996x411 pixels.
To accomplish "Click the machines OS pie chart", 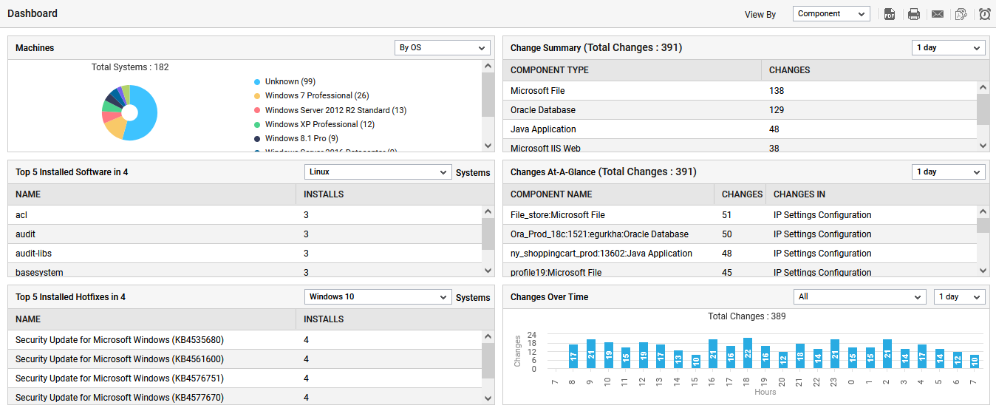I will click(x=130, y=112).
